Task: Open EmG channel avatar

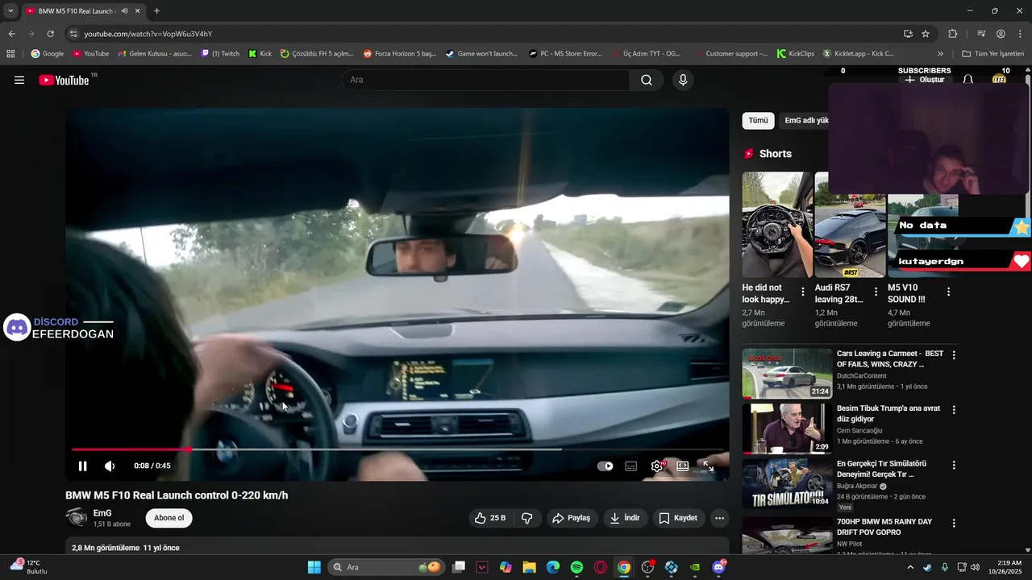Action: coord(77,518)
